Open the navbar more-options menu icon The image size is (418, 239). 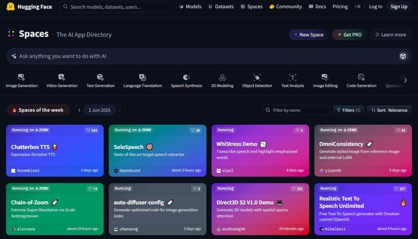(358, 6)
